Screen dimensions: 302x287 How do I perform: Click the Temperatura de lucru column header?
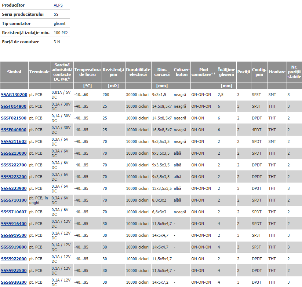[x=88, y=72]
